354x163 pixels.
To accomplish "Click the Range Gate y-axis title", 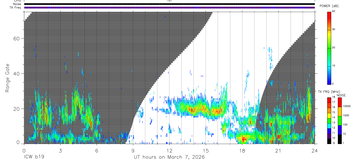I will (x=8, y=78).
